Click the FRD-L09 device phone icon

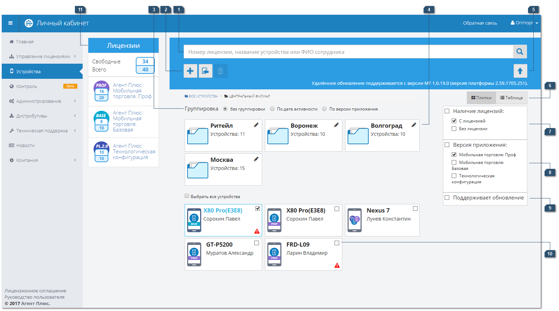[274, 254]
